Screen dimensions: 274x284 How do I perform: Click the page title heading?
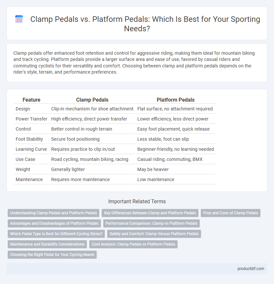point(145,24)
